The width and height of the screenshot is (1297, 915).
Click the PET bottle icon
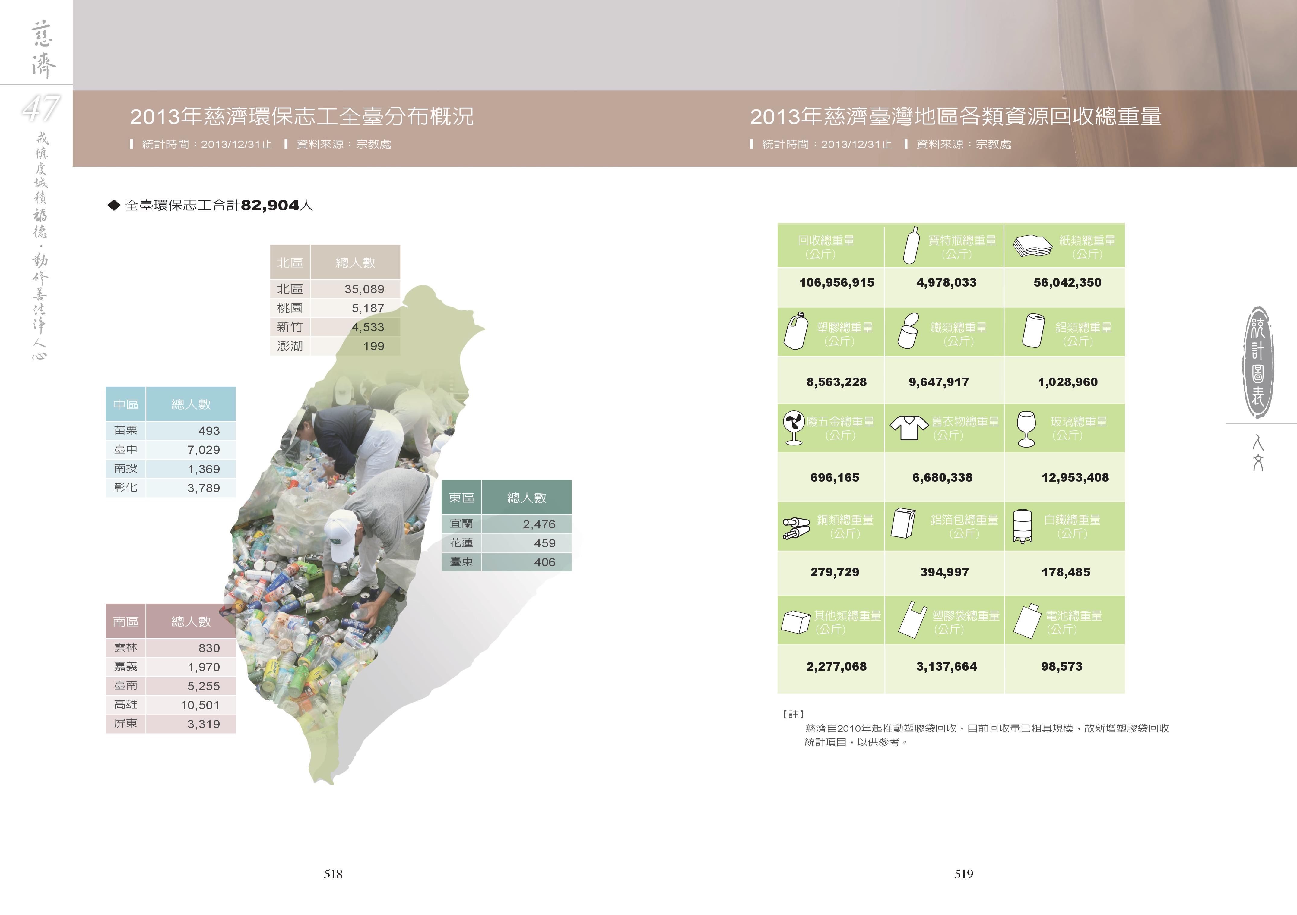[911, 246]
